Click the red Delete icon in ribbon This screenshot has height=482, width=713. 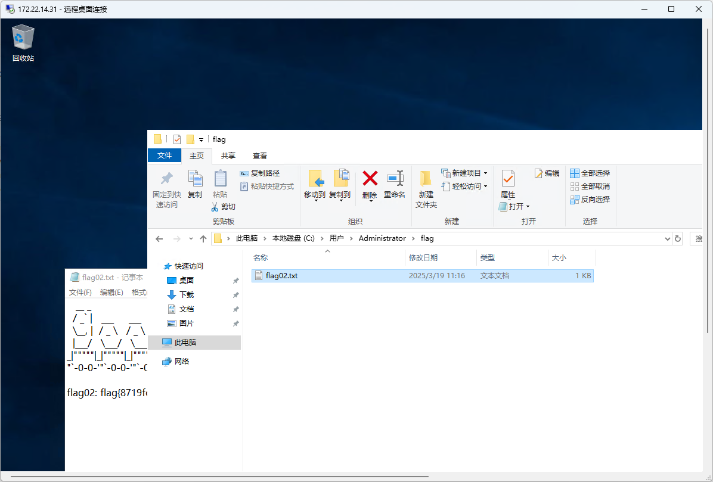(x=370, y=179)
